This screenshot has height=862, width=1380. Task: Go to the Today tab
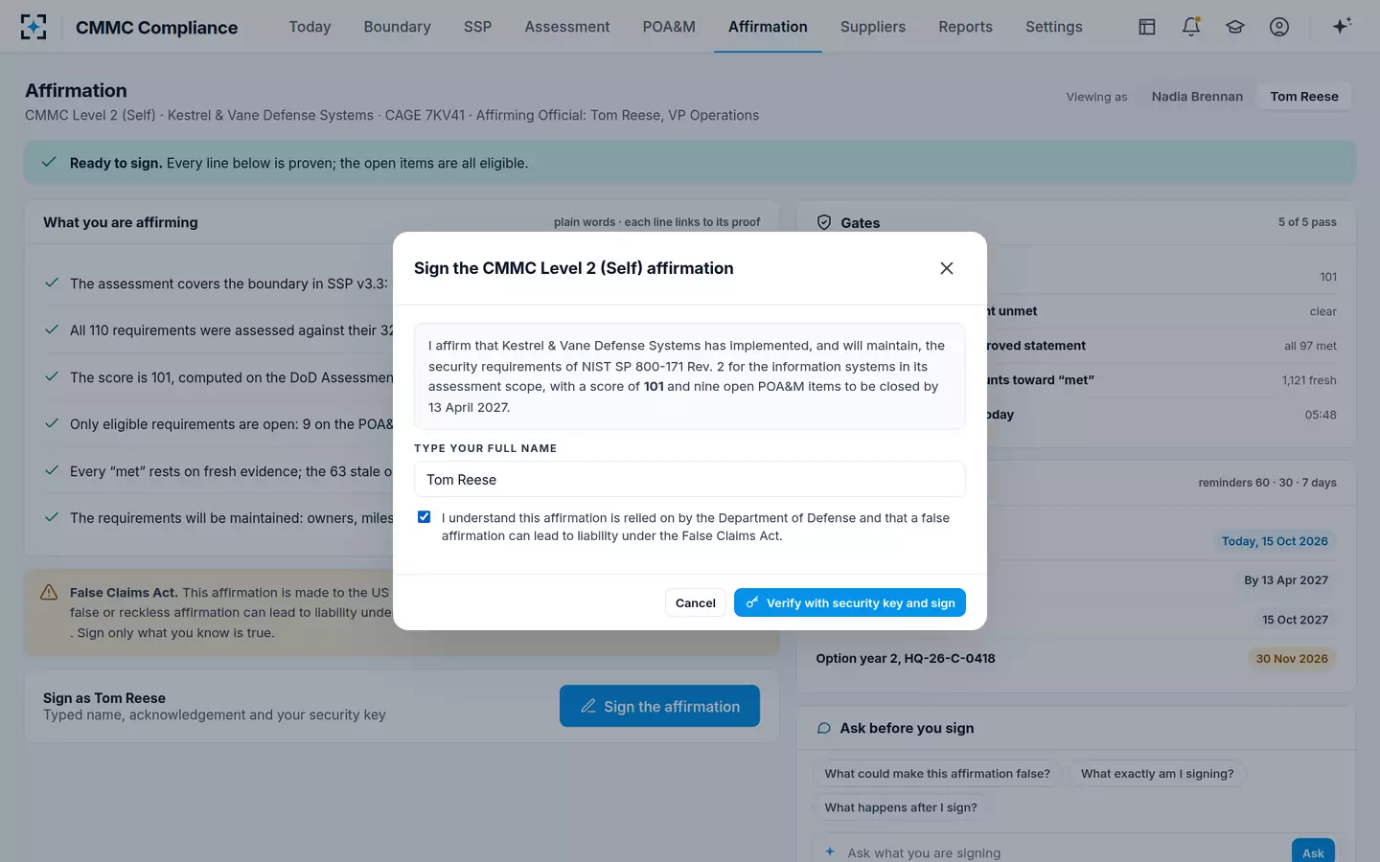tap(310, 27)
